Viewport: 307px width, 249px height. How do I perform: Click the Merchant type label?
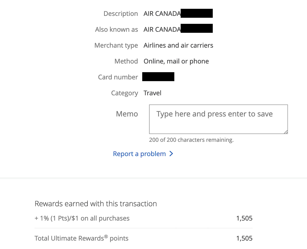(x=116, y=45)
